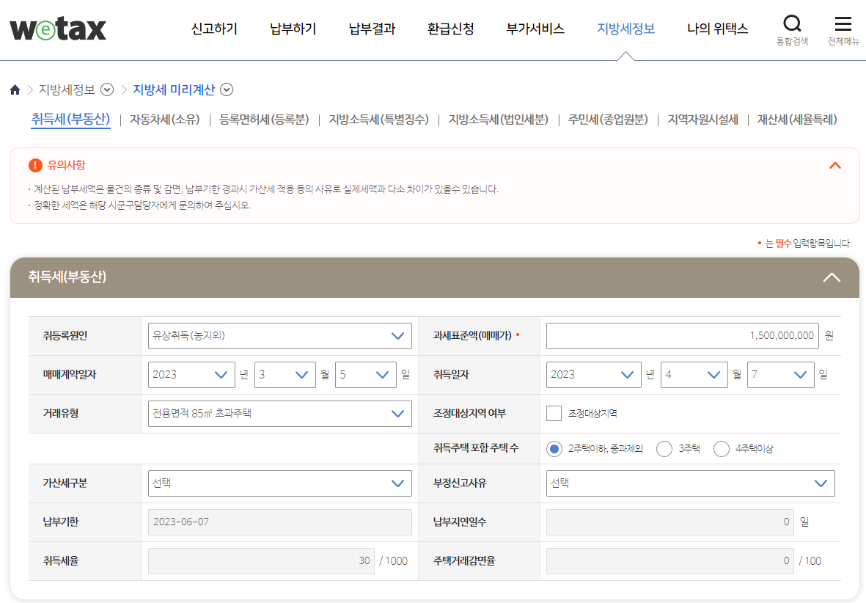Image resolution: width=866 pixels, height=603 pixels.
Task: Expand the 지방세정보 breadcrumb dropdown arrow
Action: point(107,89)
